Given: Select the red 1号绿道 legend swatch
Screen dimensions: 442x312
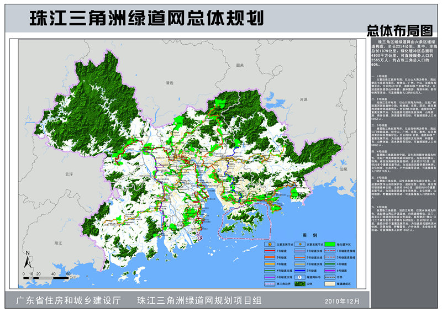Looking at the screenshot, I should pos(270,251).
